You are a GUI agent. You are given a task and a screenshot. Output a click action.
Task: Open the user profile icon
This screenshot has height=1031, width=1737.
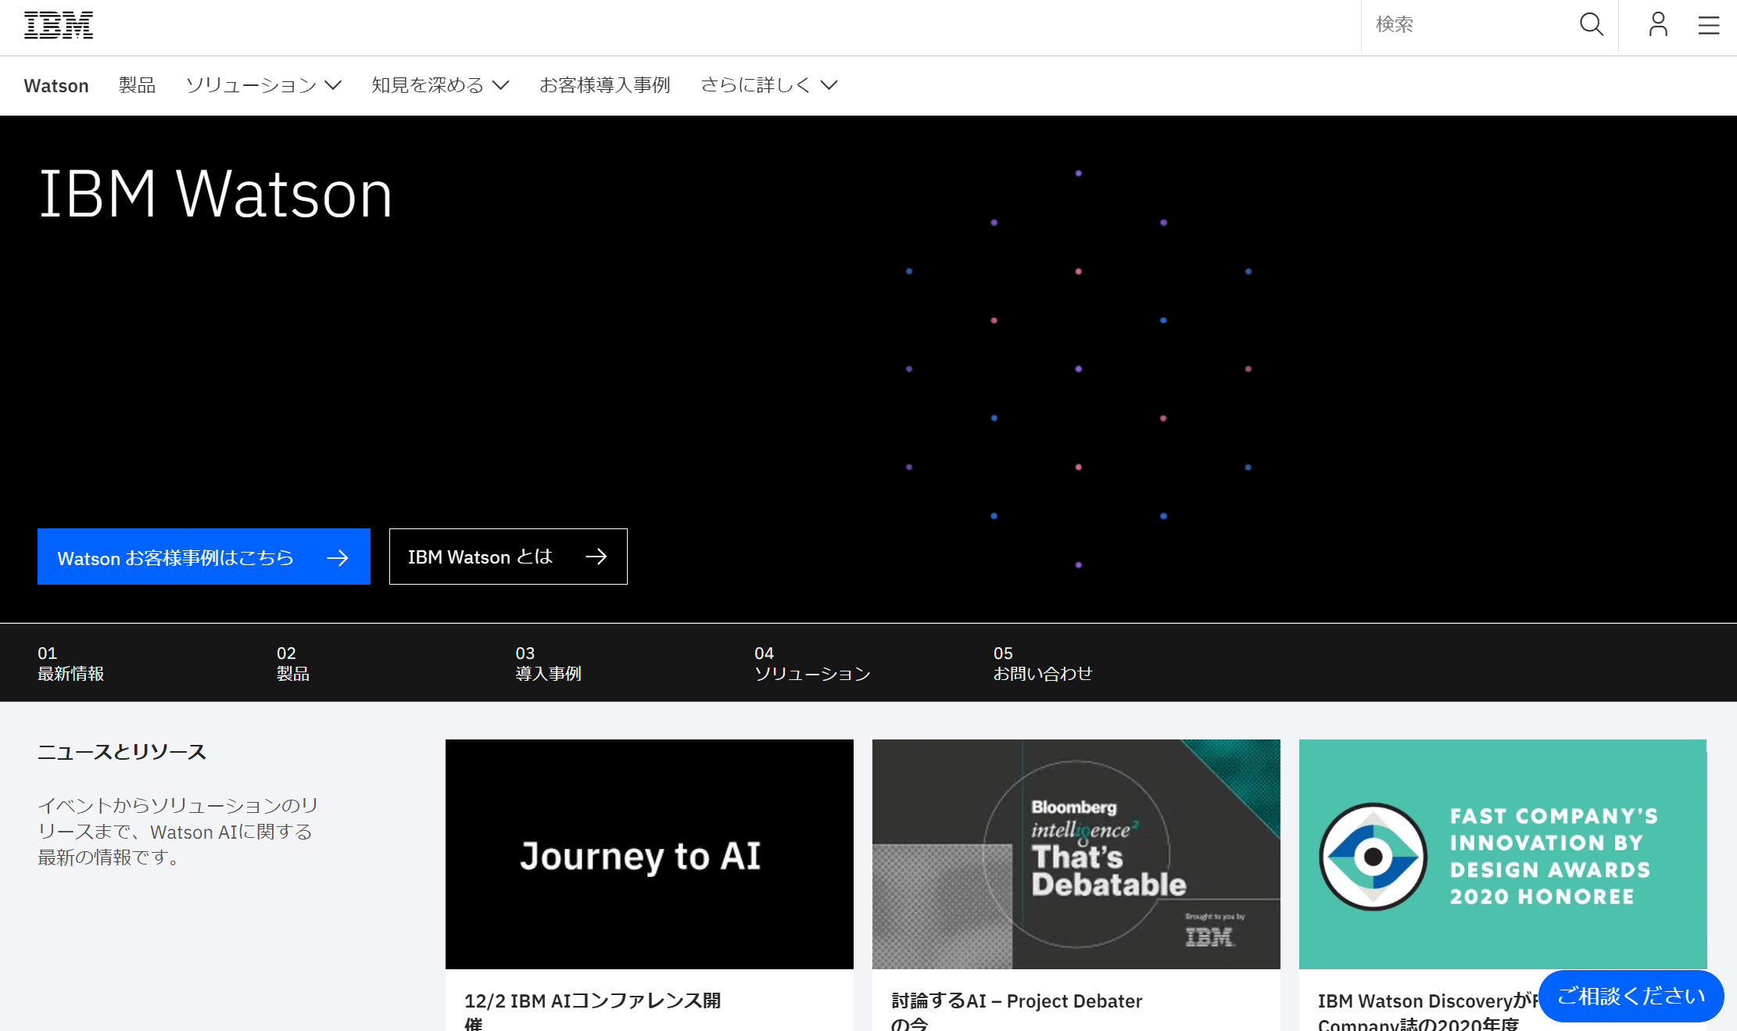1658,24
